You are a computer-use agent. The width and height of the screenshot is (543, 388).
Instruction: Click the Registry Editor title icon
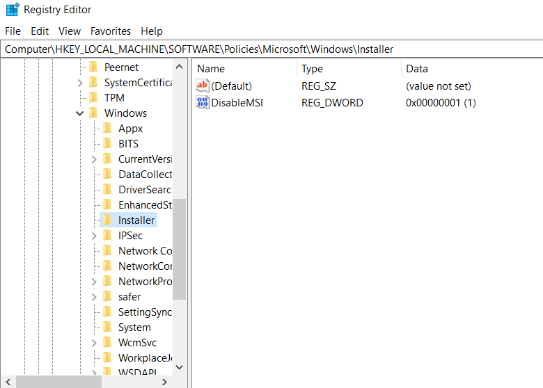(13, 10)
